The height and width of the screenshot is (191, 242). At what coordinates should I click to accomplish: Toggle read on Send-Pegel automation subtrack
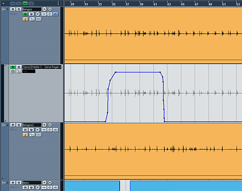pos(12,67)
